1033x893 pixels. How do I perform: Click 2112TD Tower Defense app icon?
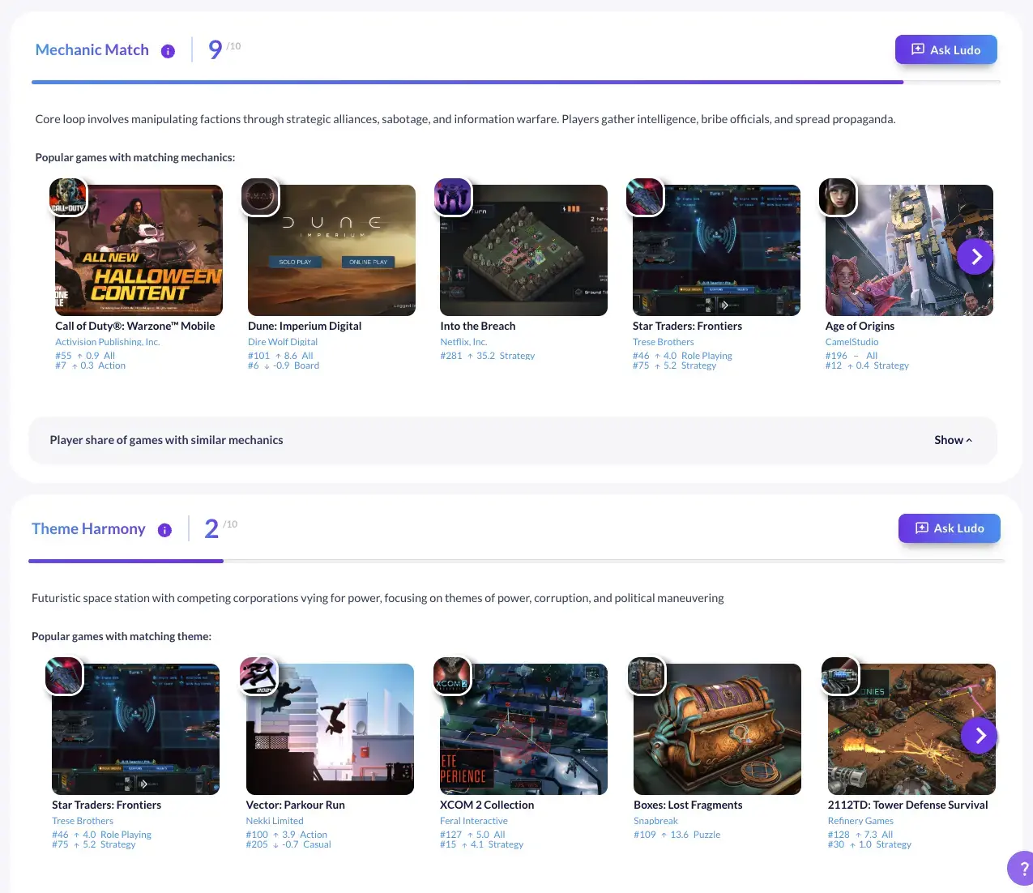point(840,676)
